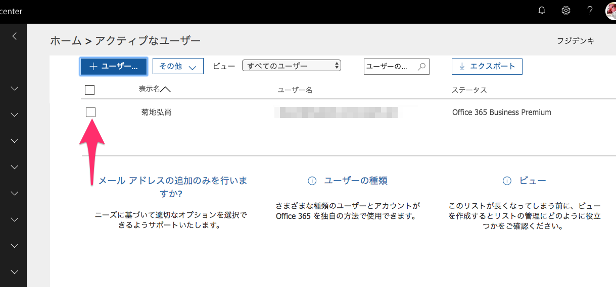Open the settings gear icon
Screen dimensions: 616x287
(x=566, y=10)
